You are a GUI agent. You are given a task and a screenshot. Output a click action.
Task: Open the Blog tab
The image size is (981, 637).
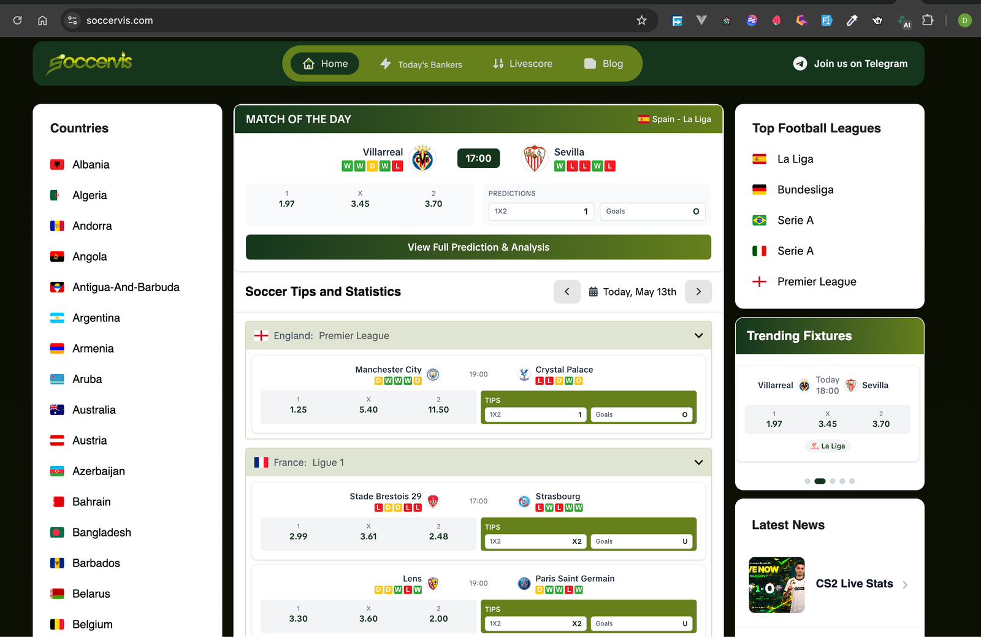[x=604, y=64]
